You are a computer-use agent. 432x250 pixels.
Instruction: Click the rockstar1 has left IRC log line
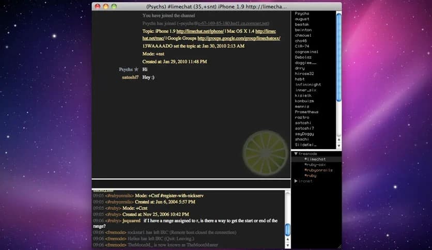tap(165, 232)
